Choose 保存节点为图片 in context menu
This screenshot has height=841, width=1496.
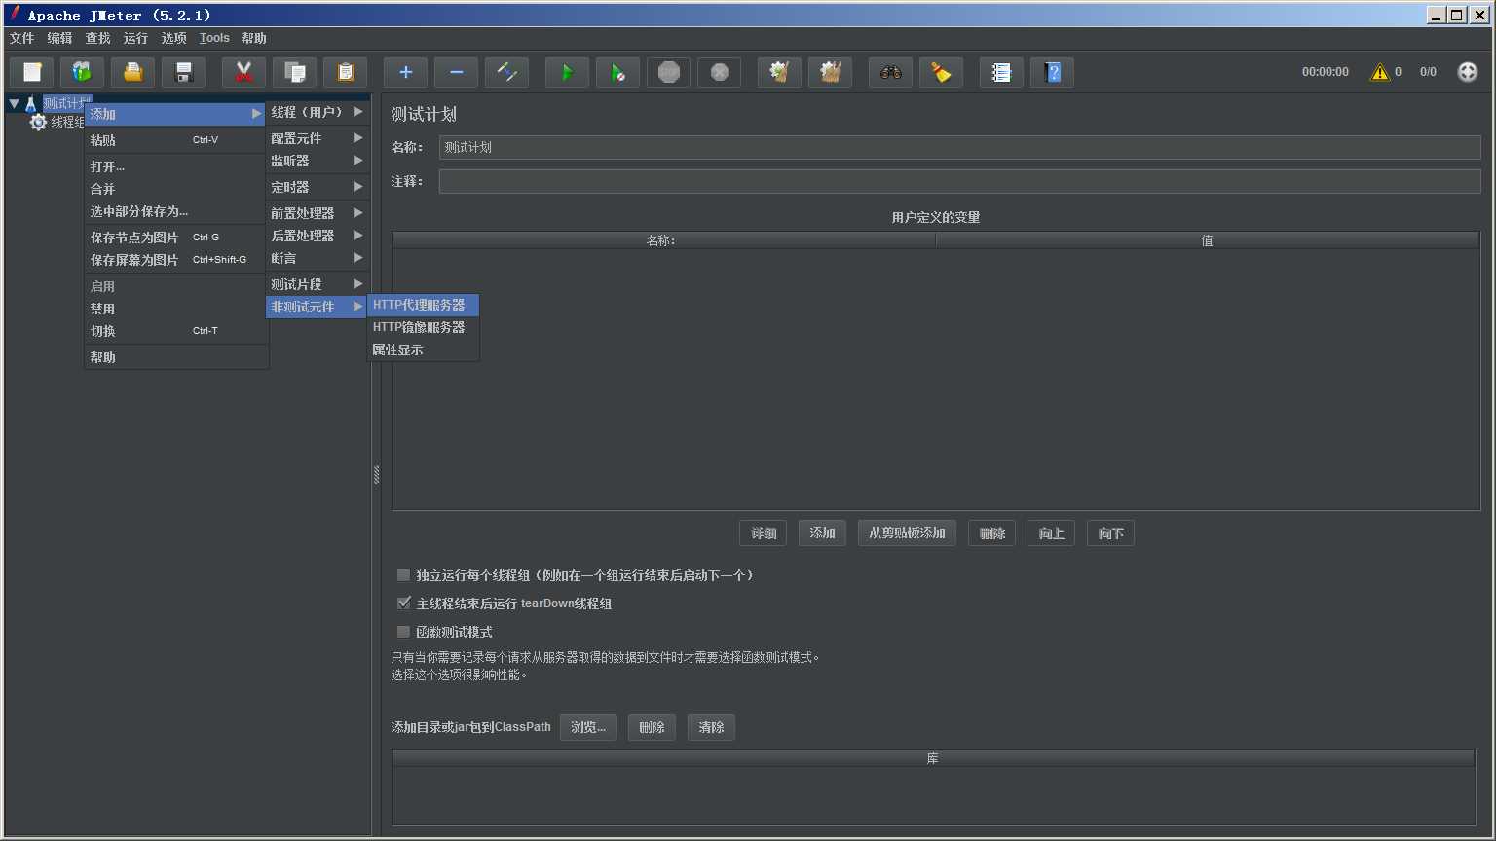pos(176,238)
